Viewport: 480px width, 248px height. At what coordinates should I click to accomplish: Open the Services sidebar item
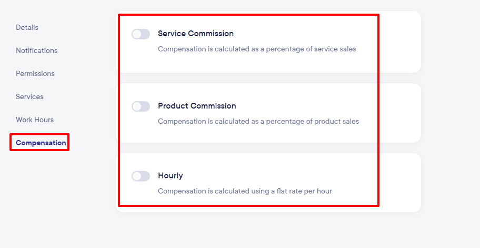[29, 96]
